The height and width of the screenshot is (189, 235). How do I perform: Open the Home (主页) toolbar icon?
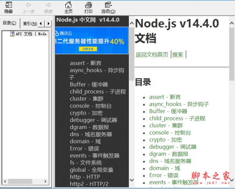point(68,7)
